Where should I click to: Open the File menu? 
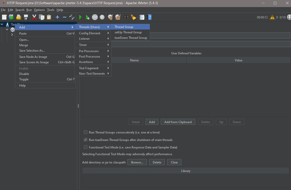tap(3, 10)
